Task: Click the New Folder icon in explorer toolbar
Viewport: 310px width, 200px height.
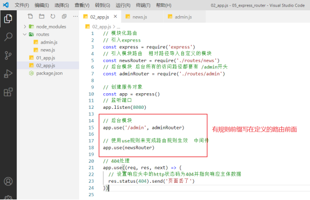Action: [41, 16]
